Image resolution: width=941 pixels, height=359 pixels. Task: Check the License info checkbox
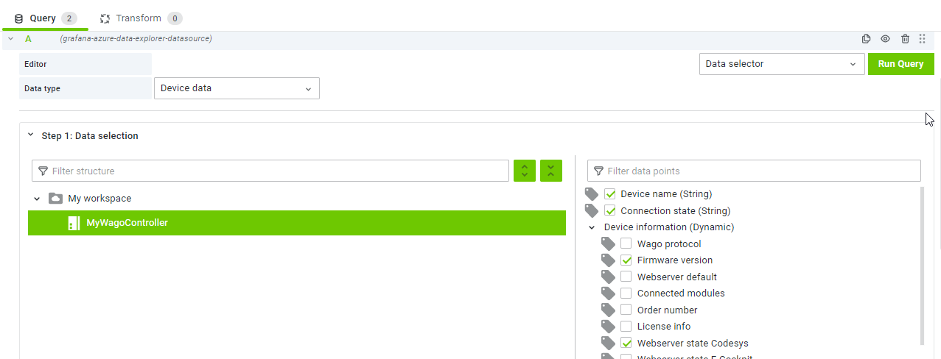point(626,326)
